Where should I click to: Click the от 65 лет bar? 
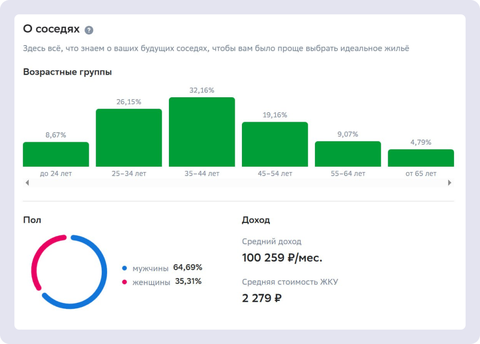click(420, 158)
